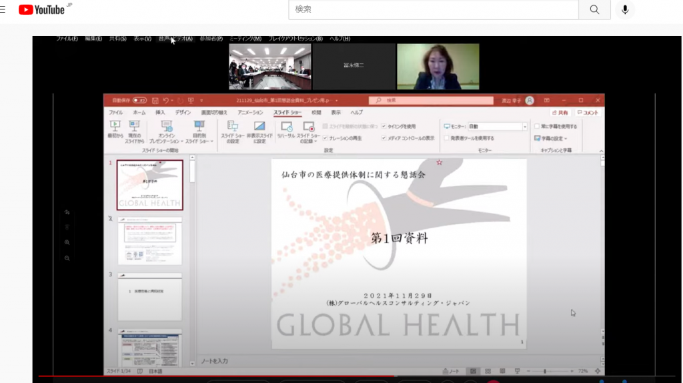Collapse the ribbon with the chevron
This screenshot has height=383, width=683.
tap(601, 151)
